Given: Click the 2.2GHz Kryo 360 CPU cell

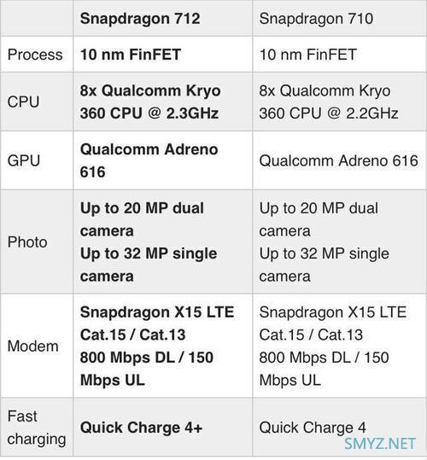Looking at the screenshot, I should click(340, 102).
